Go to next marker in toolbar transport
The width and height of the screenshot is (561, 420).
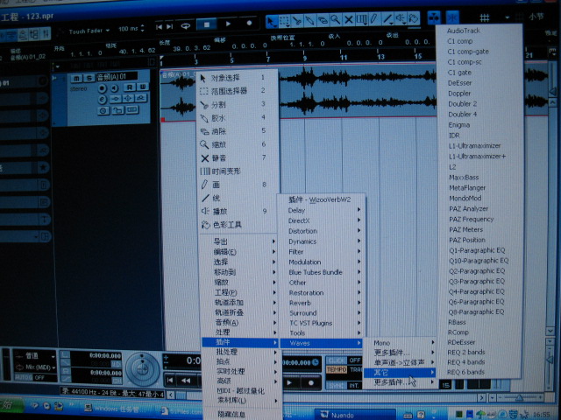tap(170, 26)
